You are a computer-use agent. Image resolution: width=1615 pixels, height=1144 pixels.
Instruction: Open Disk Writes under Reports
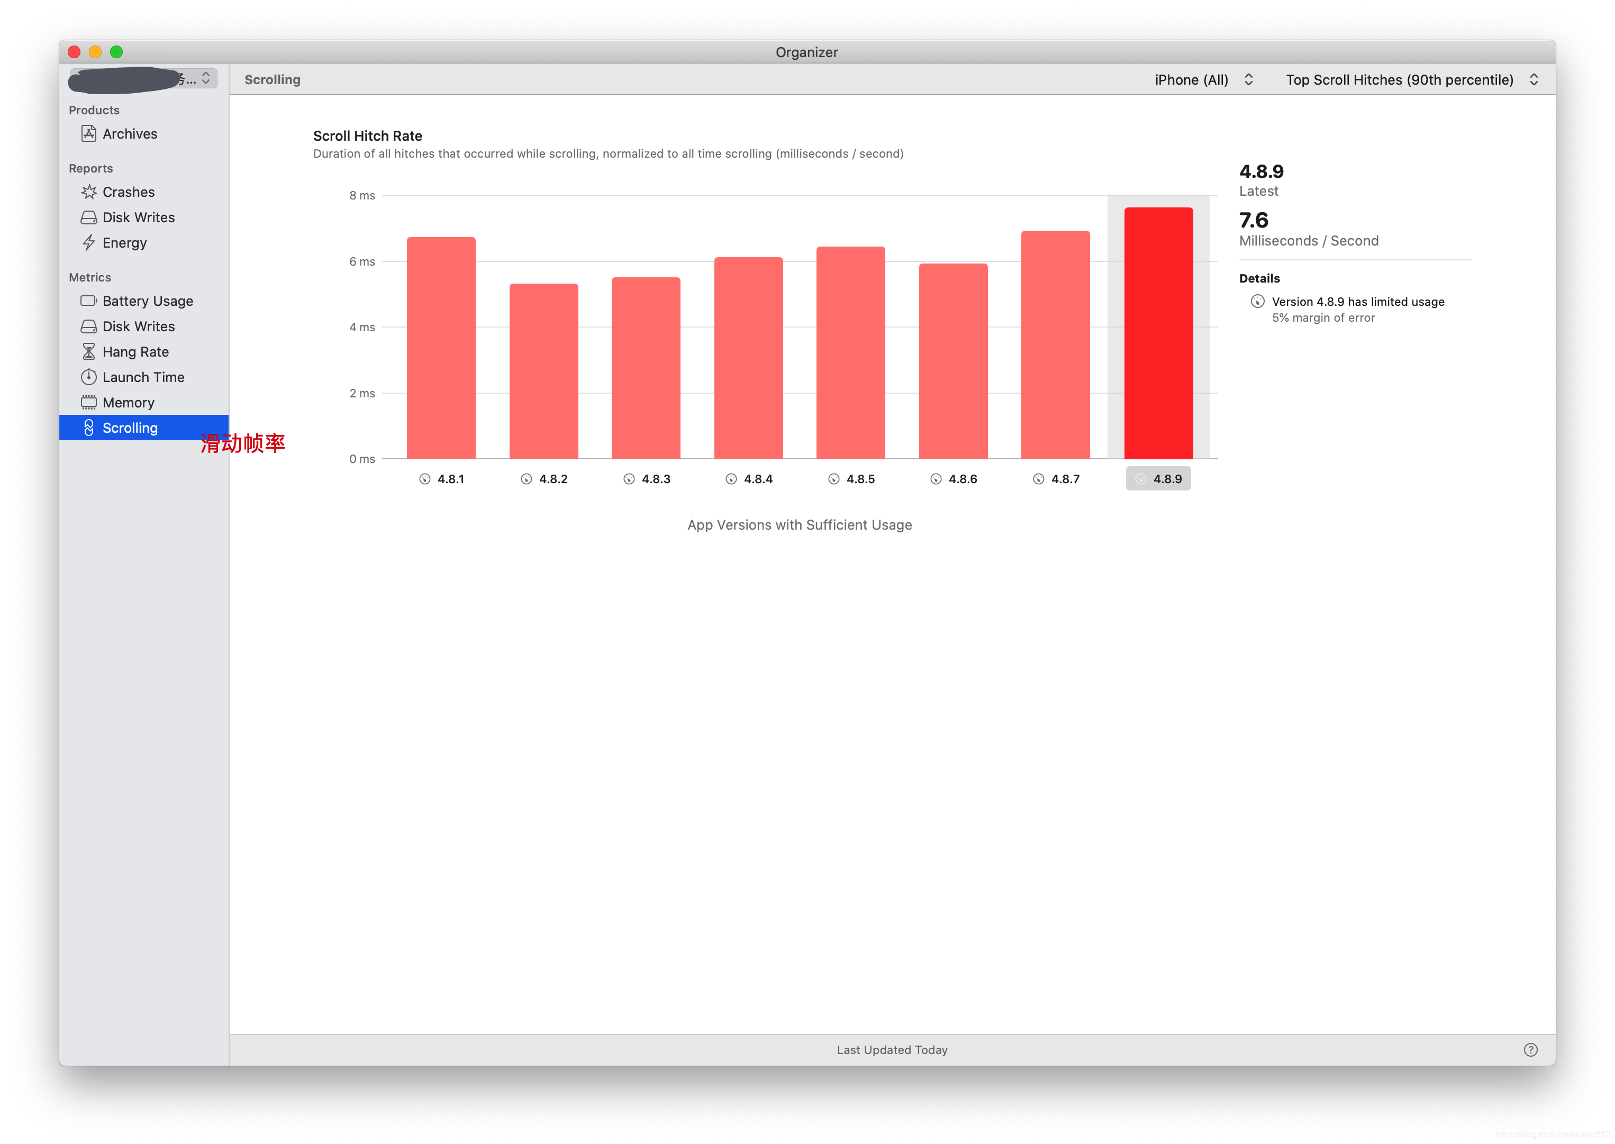click(138, 217)
